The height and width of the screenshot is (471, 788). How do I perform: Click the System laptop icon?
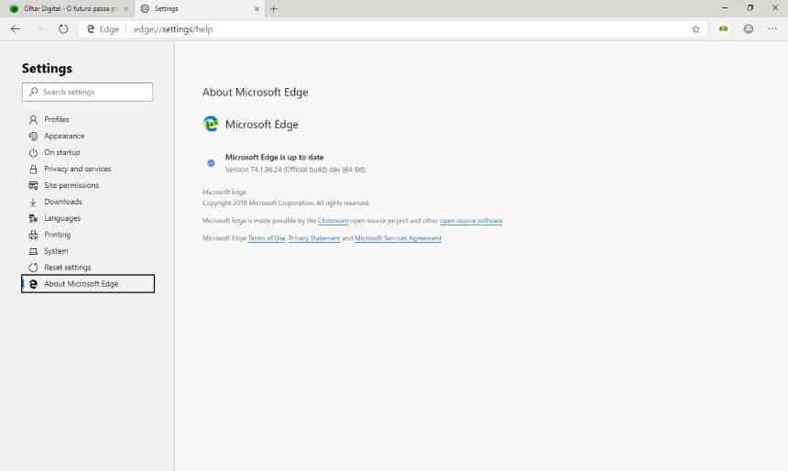(x=33, y=251)
